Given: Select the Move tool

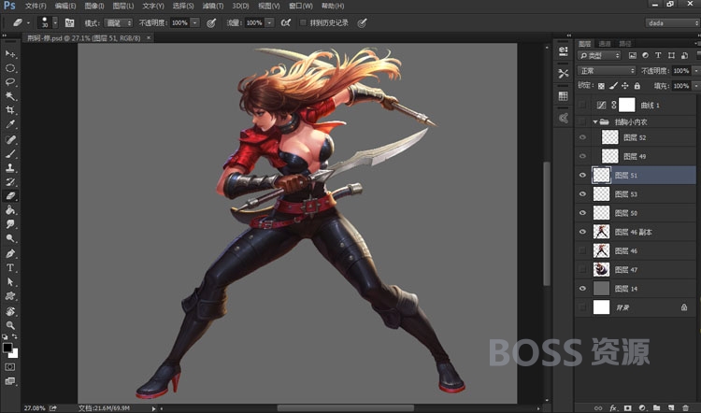Looking at the screenshot, I should tap(10, 54).
